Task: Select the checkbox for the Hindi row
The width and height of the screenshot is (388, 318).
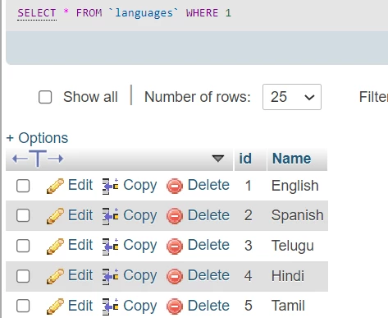Action: click(23, 276)
